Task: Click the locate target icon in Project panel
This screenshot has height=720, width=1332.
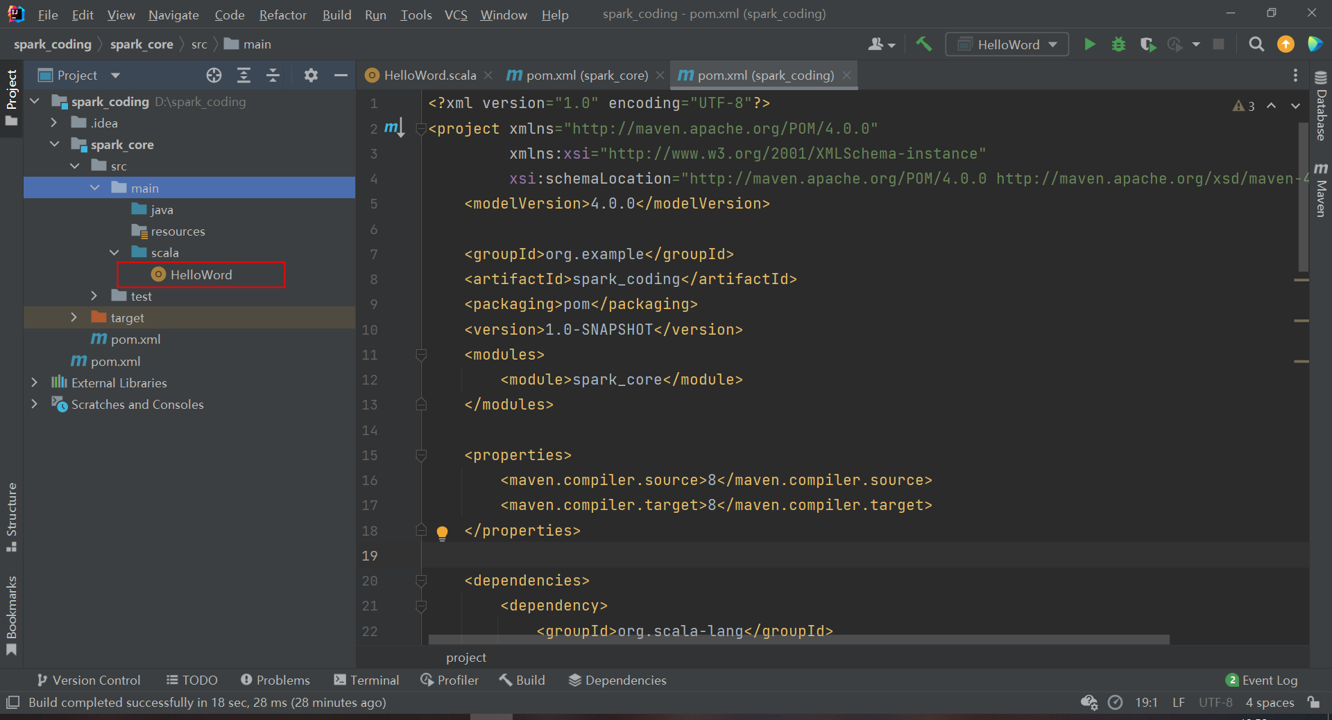Action: coord(214,76)
